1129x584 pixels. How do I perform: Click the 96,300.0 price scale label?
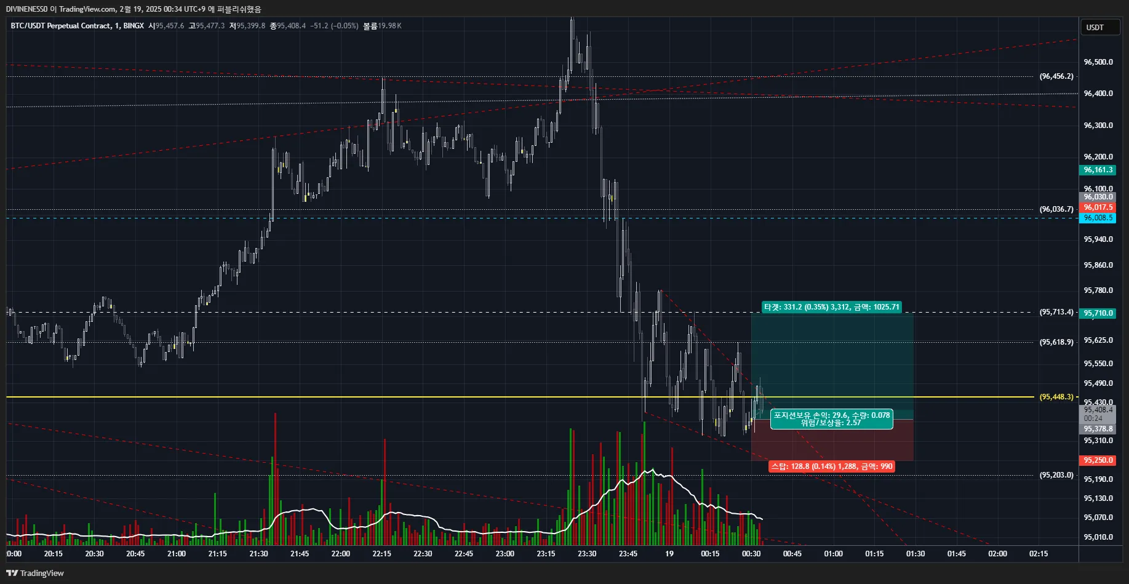pyautogui.click(x=1098, y=126)
